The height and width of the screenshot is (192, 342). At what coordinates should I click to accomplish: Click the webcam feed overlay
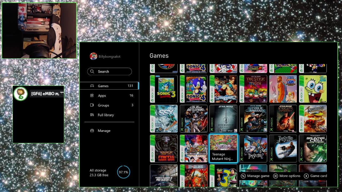[x=39, y=31]
